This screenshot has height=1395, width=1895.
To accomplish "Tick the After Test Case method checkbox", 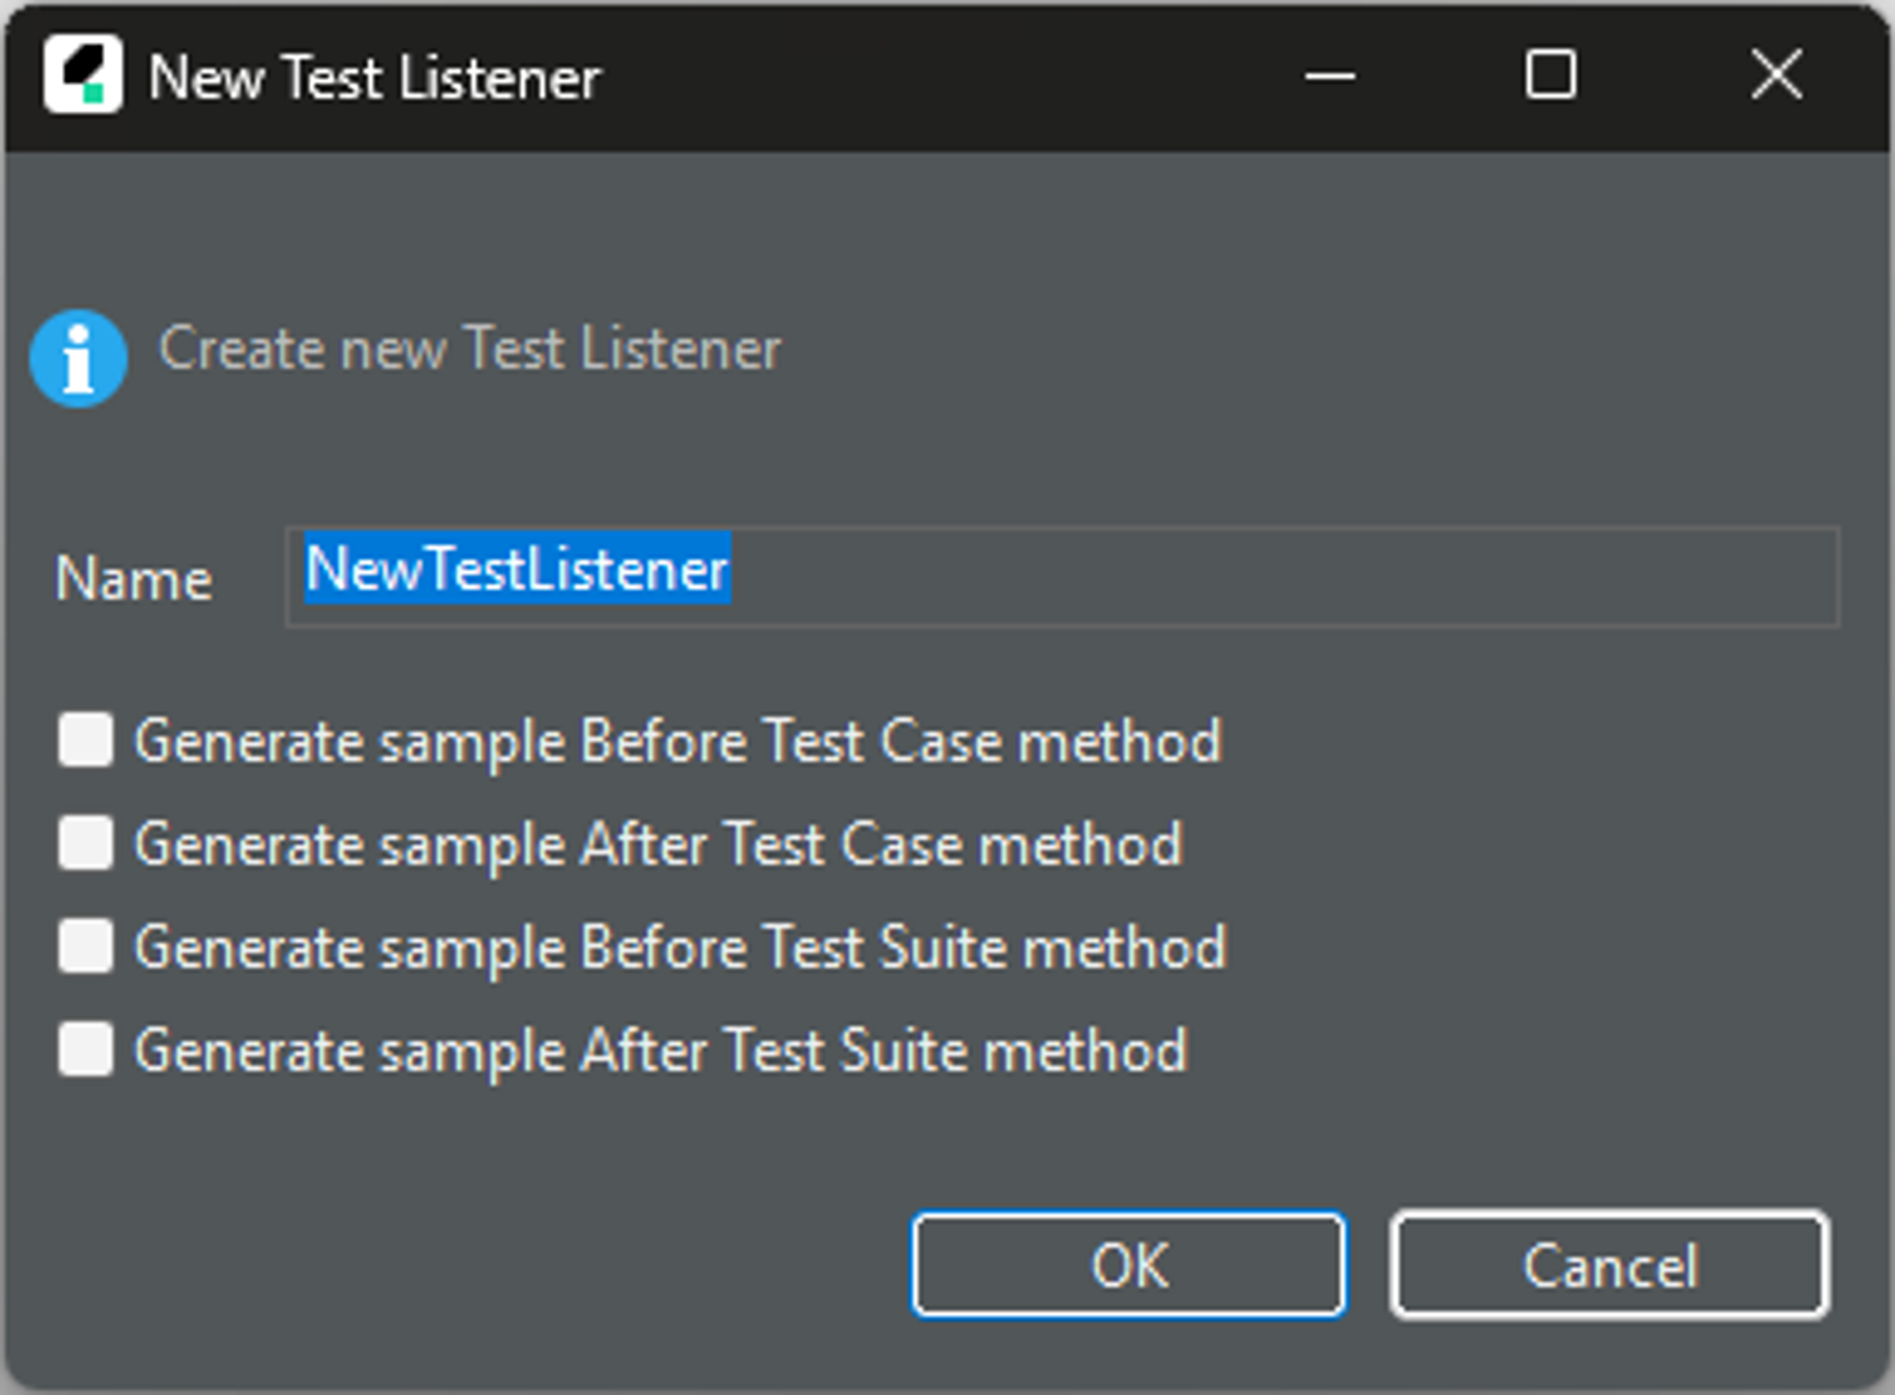I will tap(85, 843).
